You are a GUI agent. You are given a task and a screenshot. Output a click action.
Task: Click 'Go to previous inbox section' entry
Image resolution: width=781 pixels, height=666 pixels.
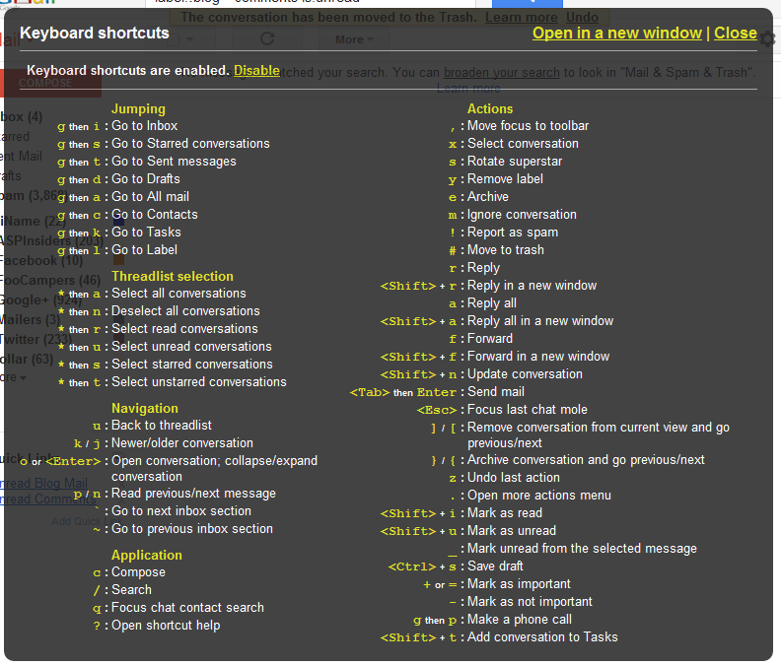(191, 529)
